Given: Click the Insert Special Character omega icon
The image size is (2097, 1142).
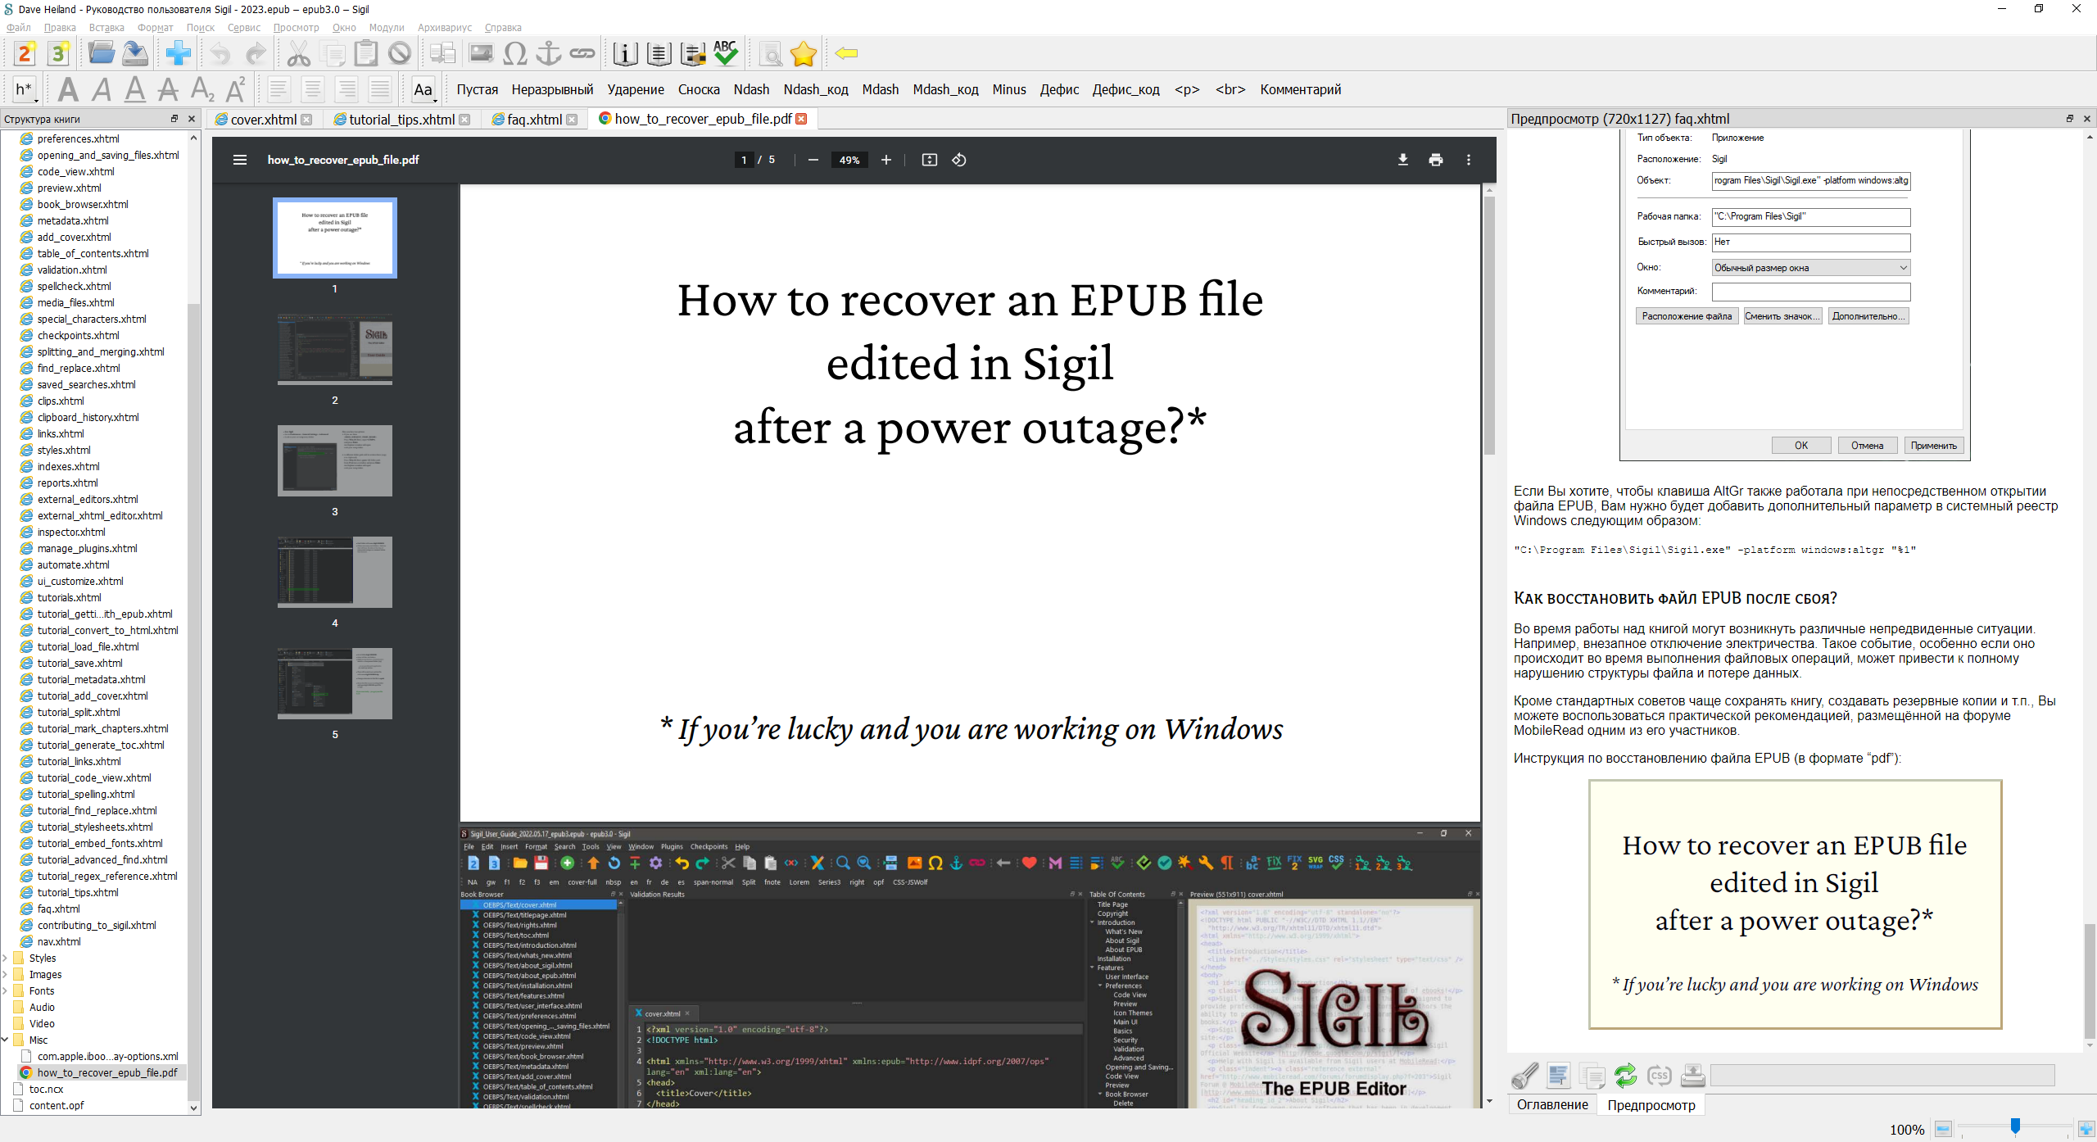Looking at the screenshot, I should pyautogui.click(x=514, y=53).
